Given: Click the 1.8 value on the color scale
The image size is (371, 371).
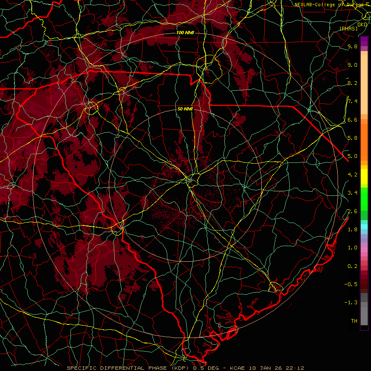Looking at the screenshot, I should [352, 230].
